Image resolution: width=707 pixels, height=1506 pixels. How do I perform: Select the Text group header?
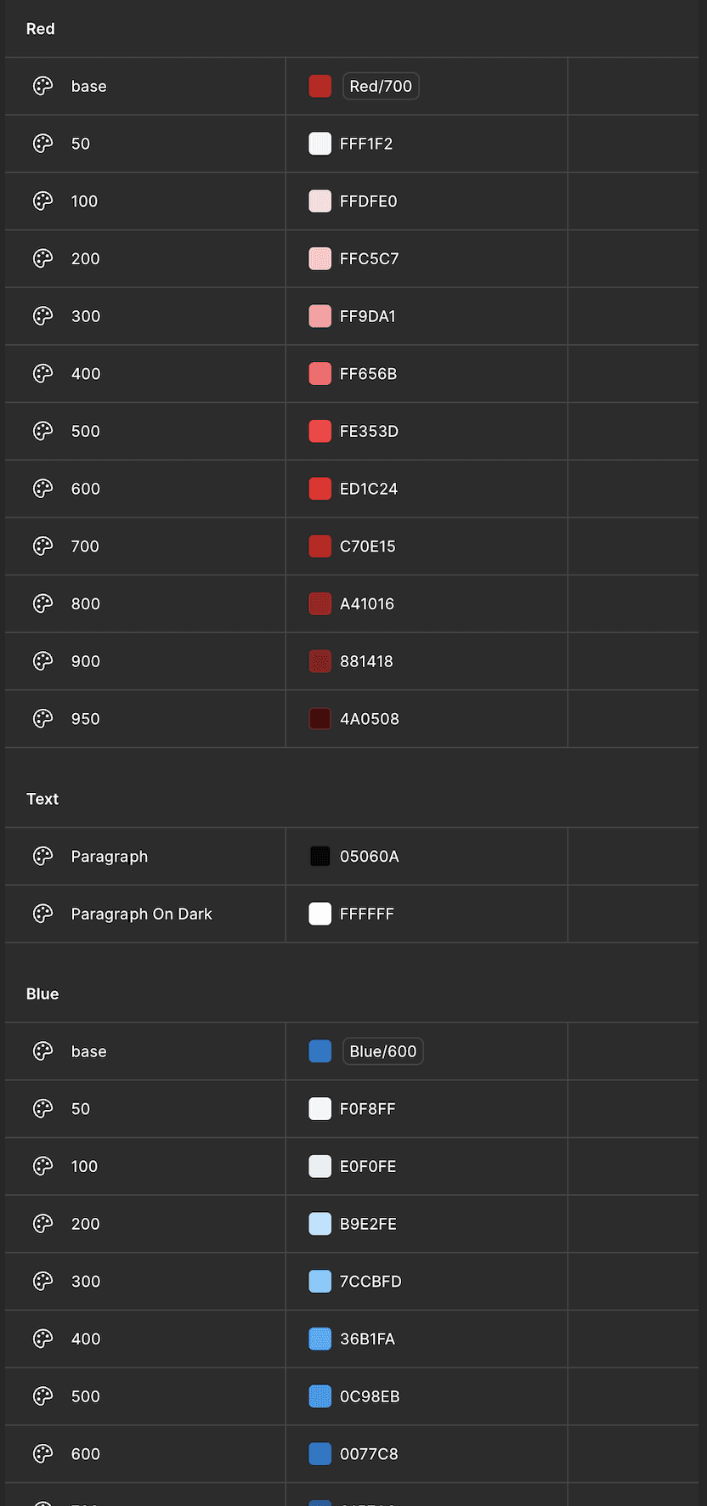[42, 799]
